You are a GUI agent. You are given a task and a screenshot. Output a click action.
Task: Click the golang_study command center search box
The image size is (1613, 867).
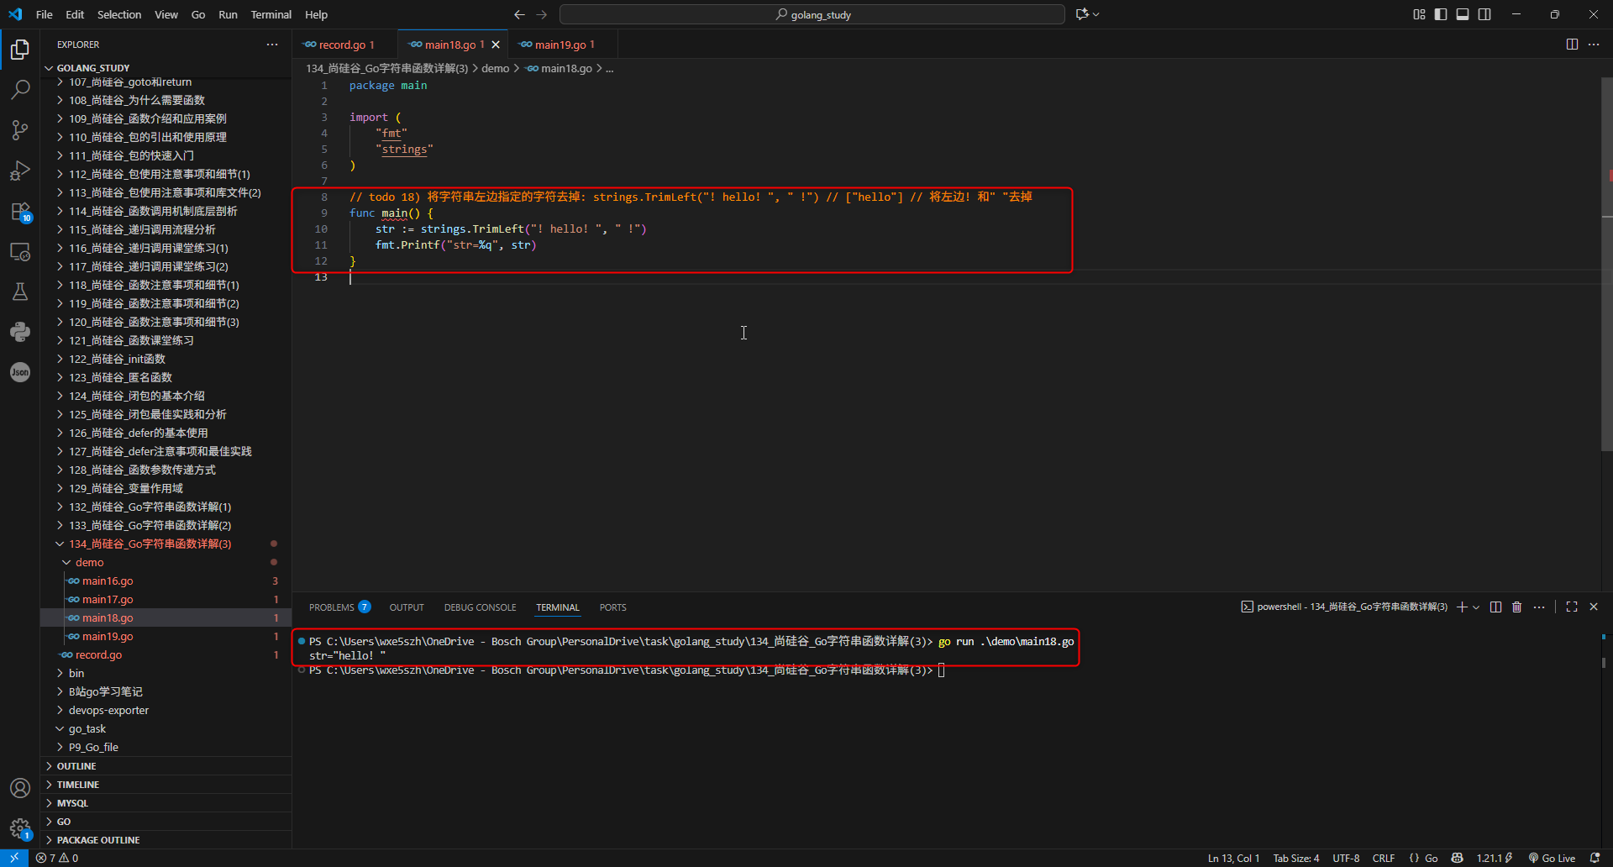click(x=812, y=14)
